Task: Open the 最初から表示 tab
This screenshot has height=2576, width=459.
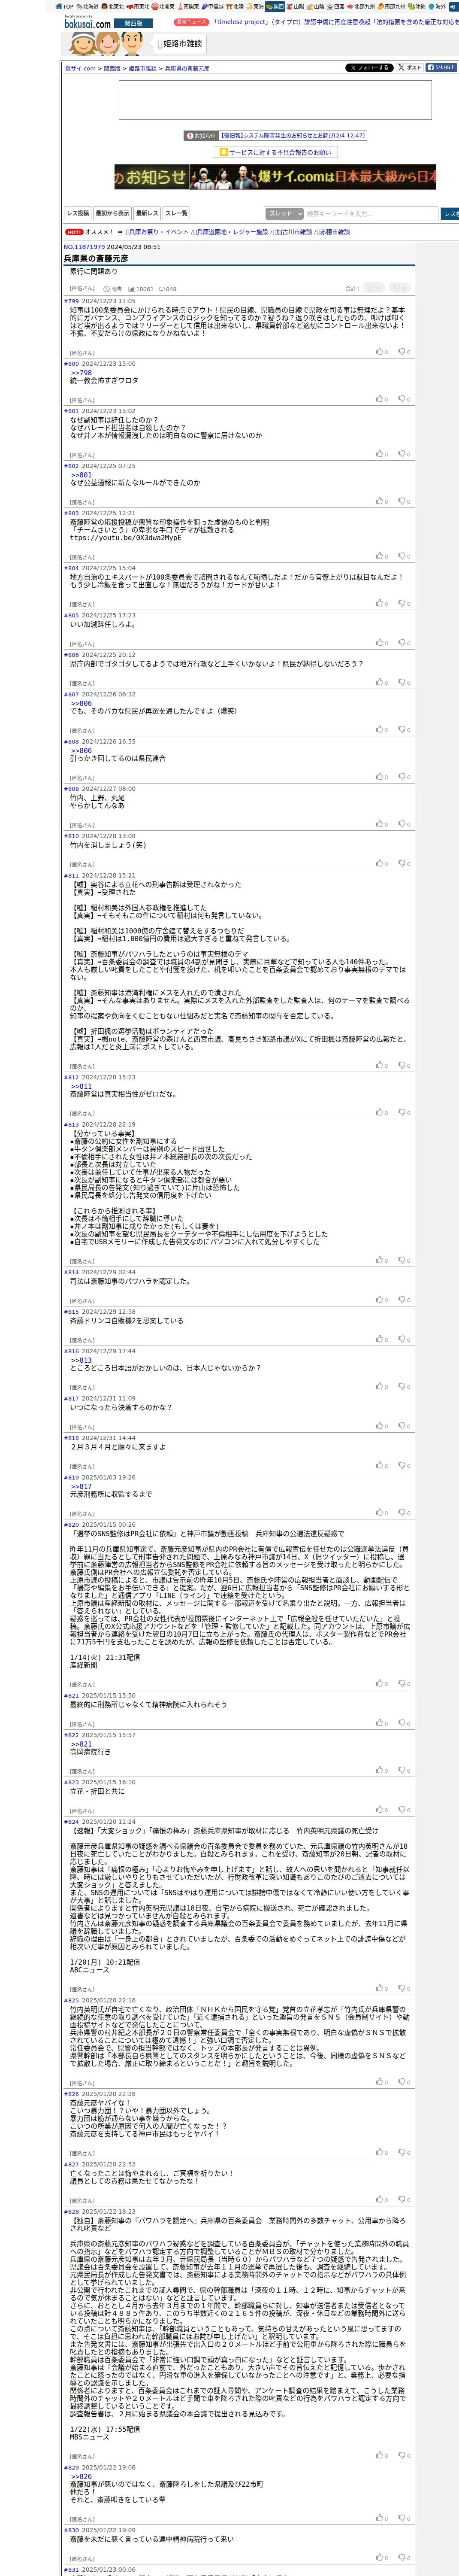Action: pyautogui.click(x=112, y=213)
